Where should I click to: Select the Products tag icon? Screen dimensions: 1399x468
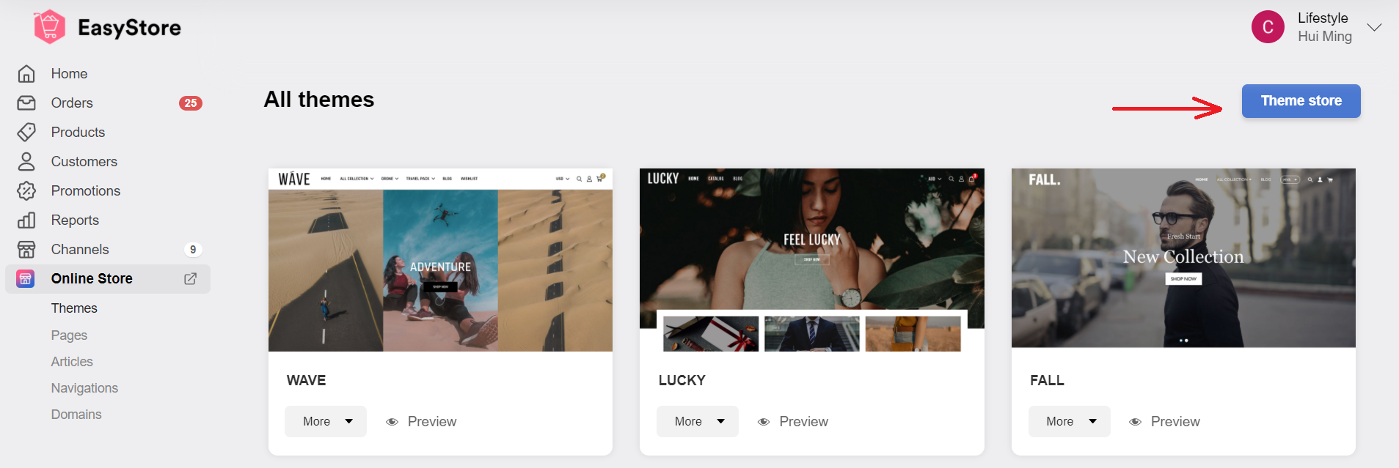[x=26, y=133]
